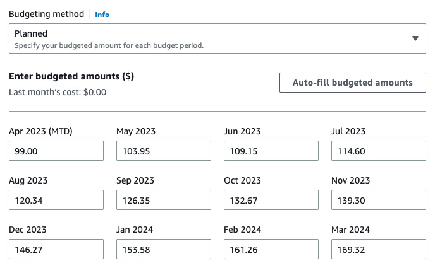
Task: Focus the Feb 2024 budget field
Action: [271, 249]
